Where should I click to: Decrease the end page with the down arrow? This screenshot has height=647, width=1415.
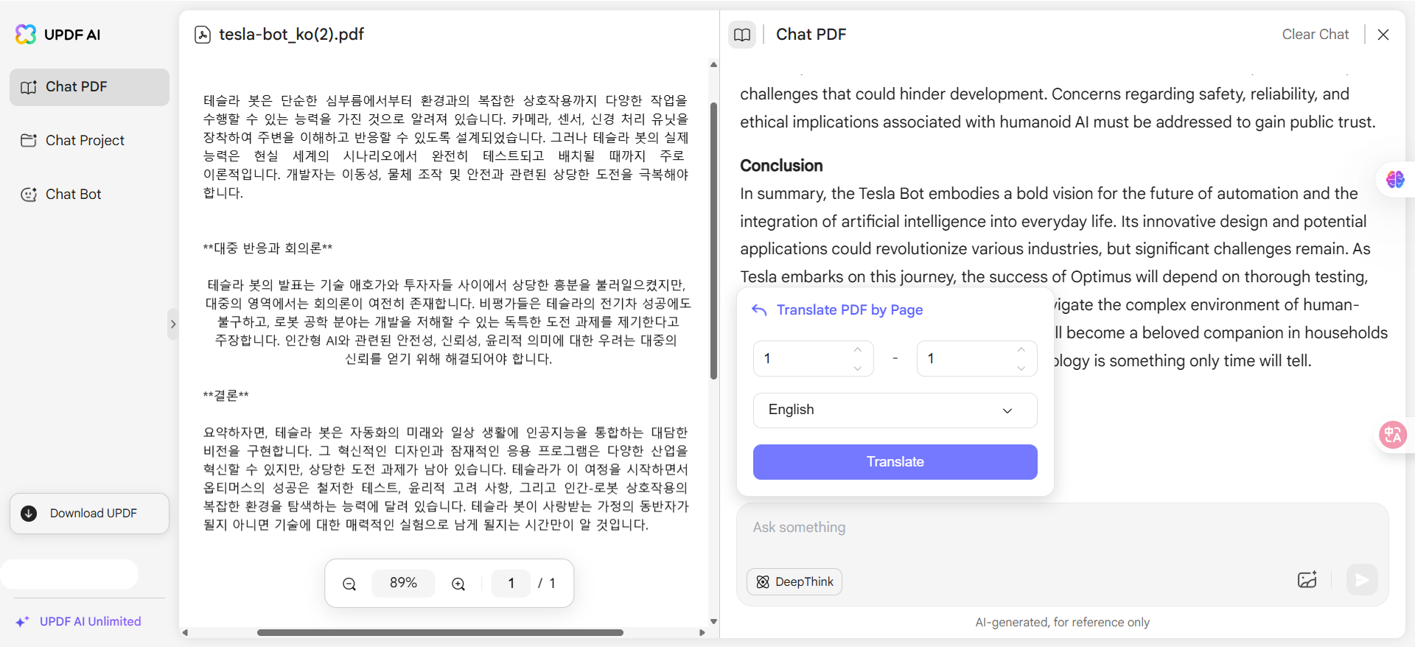[1021, 368]
